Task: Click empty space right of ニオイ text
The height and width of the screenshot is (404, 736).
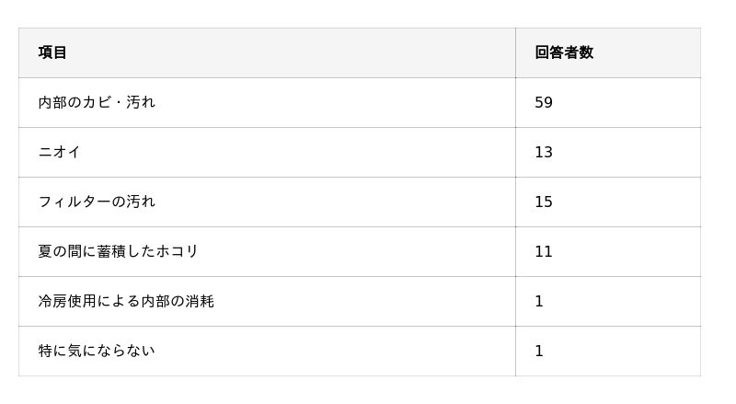Action: coord(298,152)
